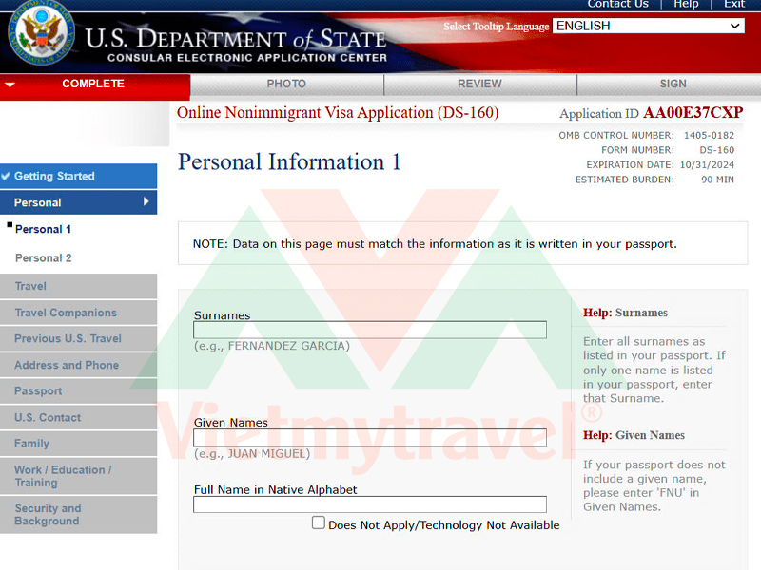Click the Department of State seal logo
This screenshot has height=570, width=761.
coord(42,32)
